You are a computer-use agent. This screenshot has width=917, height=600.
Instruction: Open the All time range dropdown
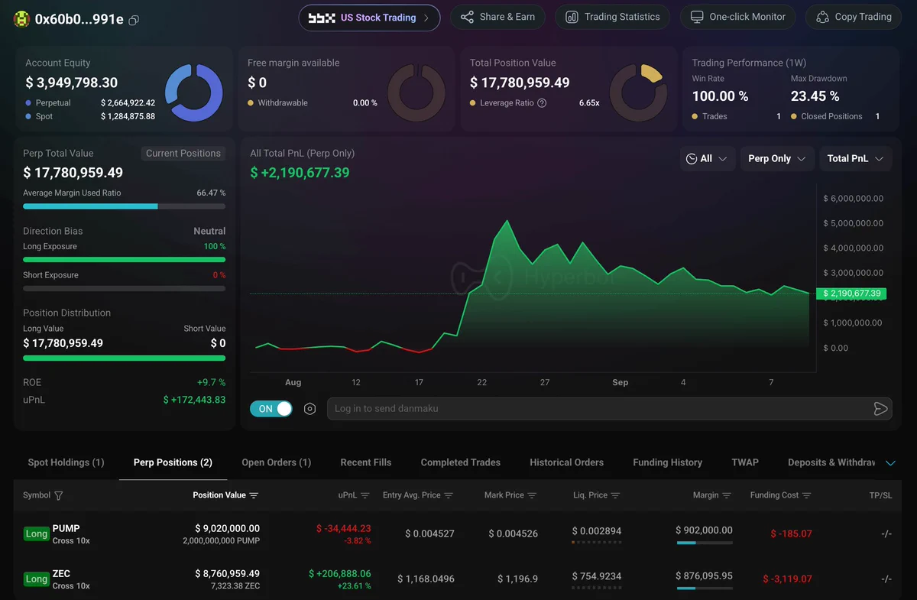click(x=708, y=159)
